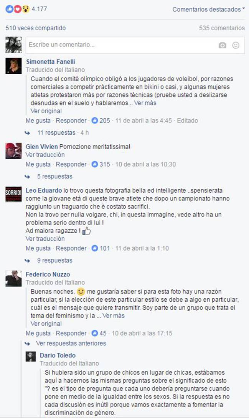The width and height of the screenshot is (249, 418).
Task: Click the like icon beside 315
Action: point(95,164)
